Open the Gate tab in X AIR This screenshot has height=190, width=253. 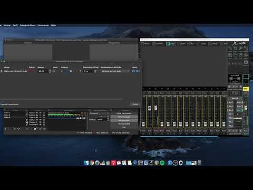[181, 44]
